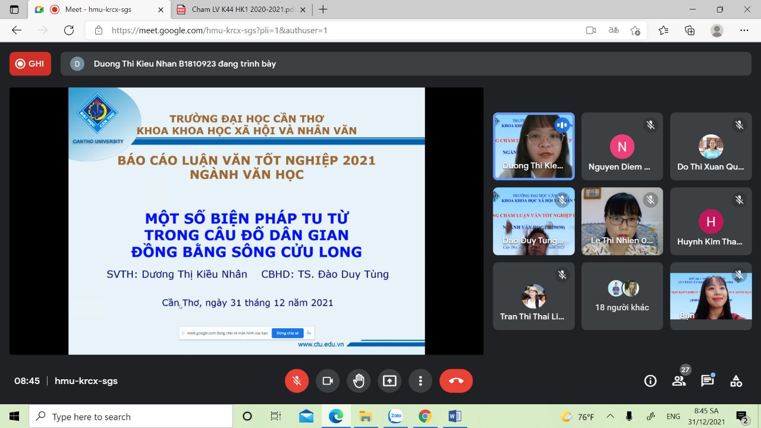Open the more options menu
Image resolution: width=761 pixels, height=428 pixels.
click(420, 381)
